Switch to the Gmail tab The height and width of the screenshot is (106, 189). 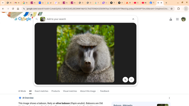pyautogui.click(x=17, y=3)
